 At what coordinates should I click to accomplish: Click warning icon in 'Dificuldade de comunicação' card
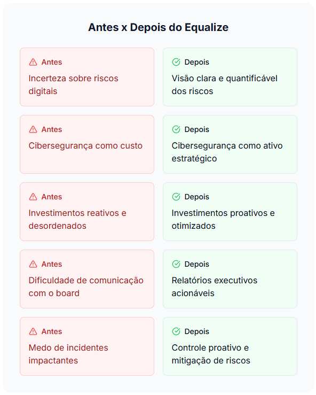point(33,264)
